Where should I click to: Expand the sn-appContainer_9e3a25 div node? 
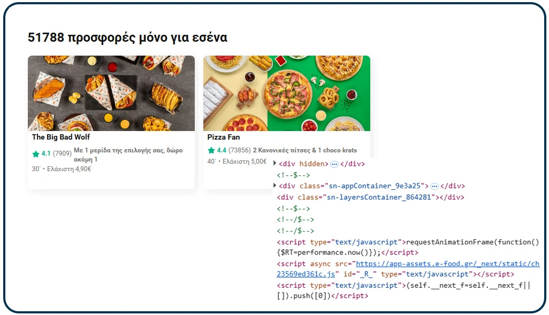coord(275,186)
